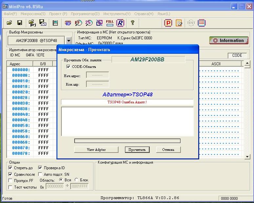
Task: Click the chip ID check toolbar icon
Action: click(68, 23)
